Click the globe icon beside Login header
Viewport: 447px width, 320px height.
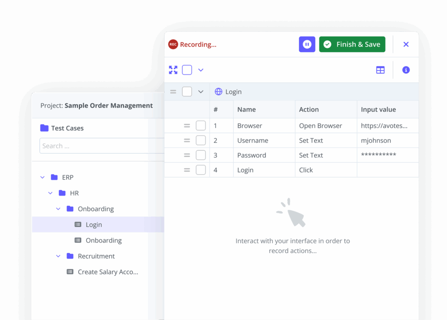click(x=219, y=92)
